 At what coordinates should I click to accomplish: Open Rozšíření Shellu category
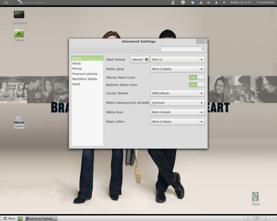tap(87, 79)
